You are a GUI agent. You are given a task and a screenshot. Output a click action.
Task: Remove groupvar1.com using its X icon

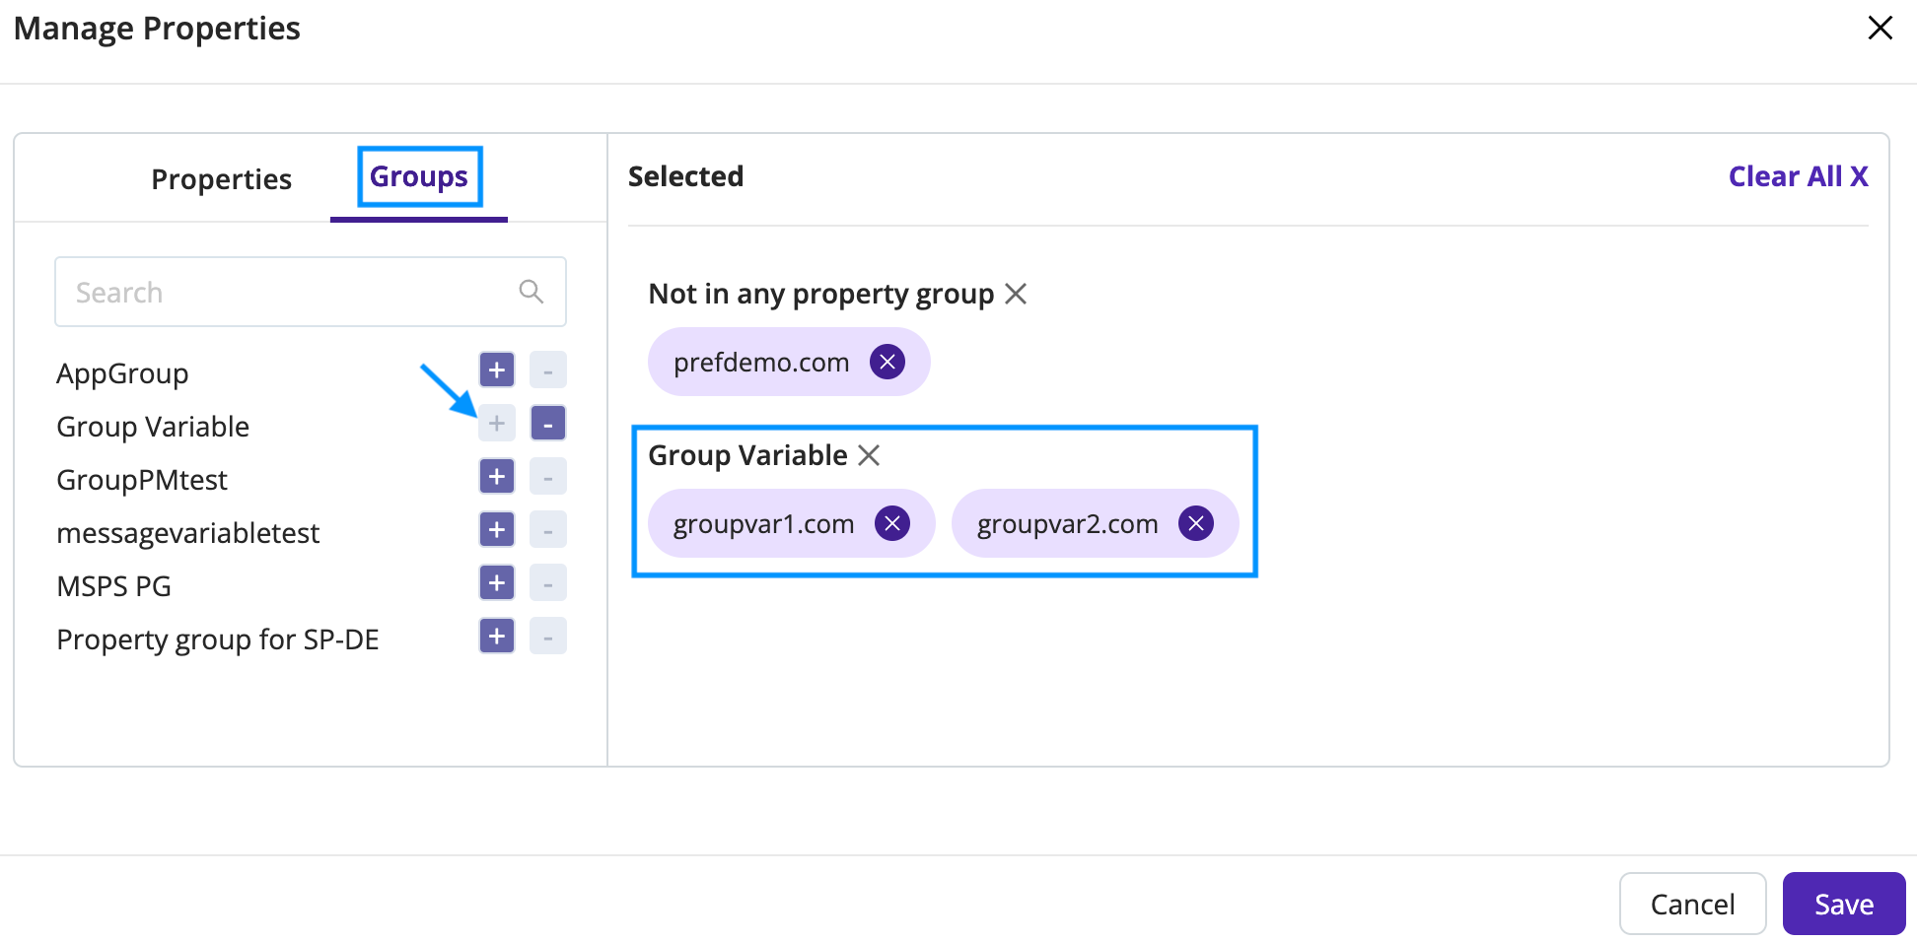(x=892, y=523)
